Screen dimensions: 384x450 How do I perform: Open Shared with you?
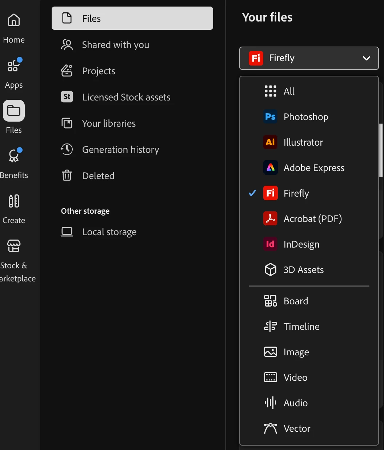coord(132,45)
